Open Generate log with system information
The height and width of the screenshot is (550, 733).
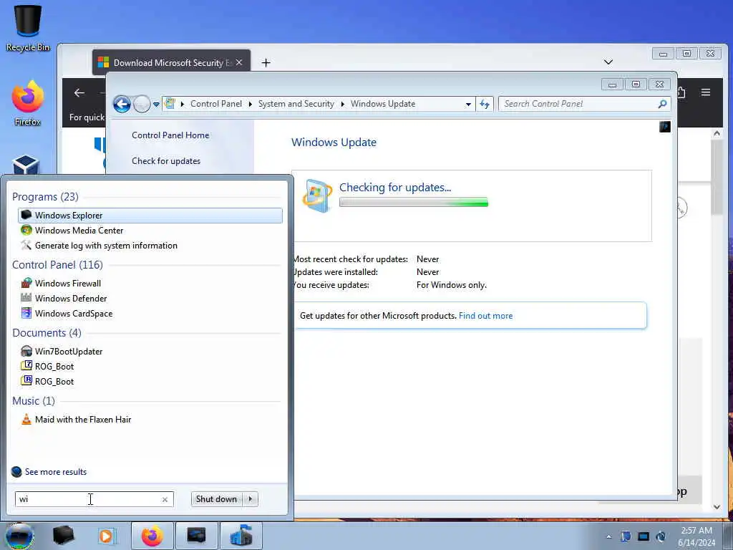pyautogui.click(x=150, y=246)
